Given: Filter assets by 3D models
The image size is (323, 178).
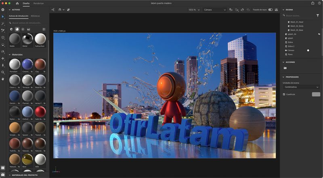Looking at the screenshot, I should (x=11, y=29).
